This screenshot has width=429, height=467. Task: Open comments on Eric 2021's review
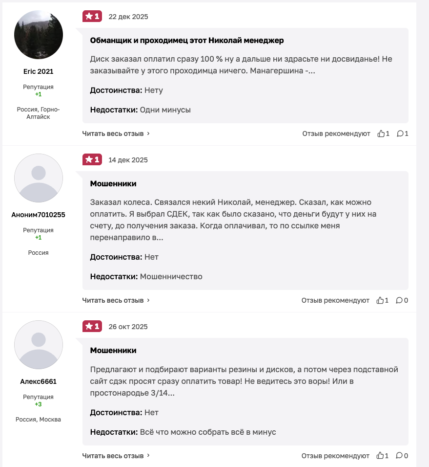pos(402,133)
